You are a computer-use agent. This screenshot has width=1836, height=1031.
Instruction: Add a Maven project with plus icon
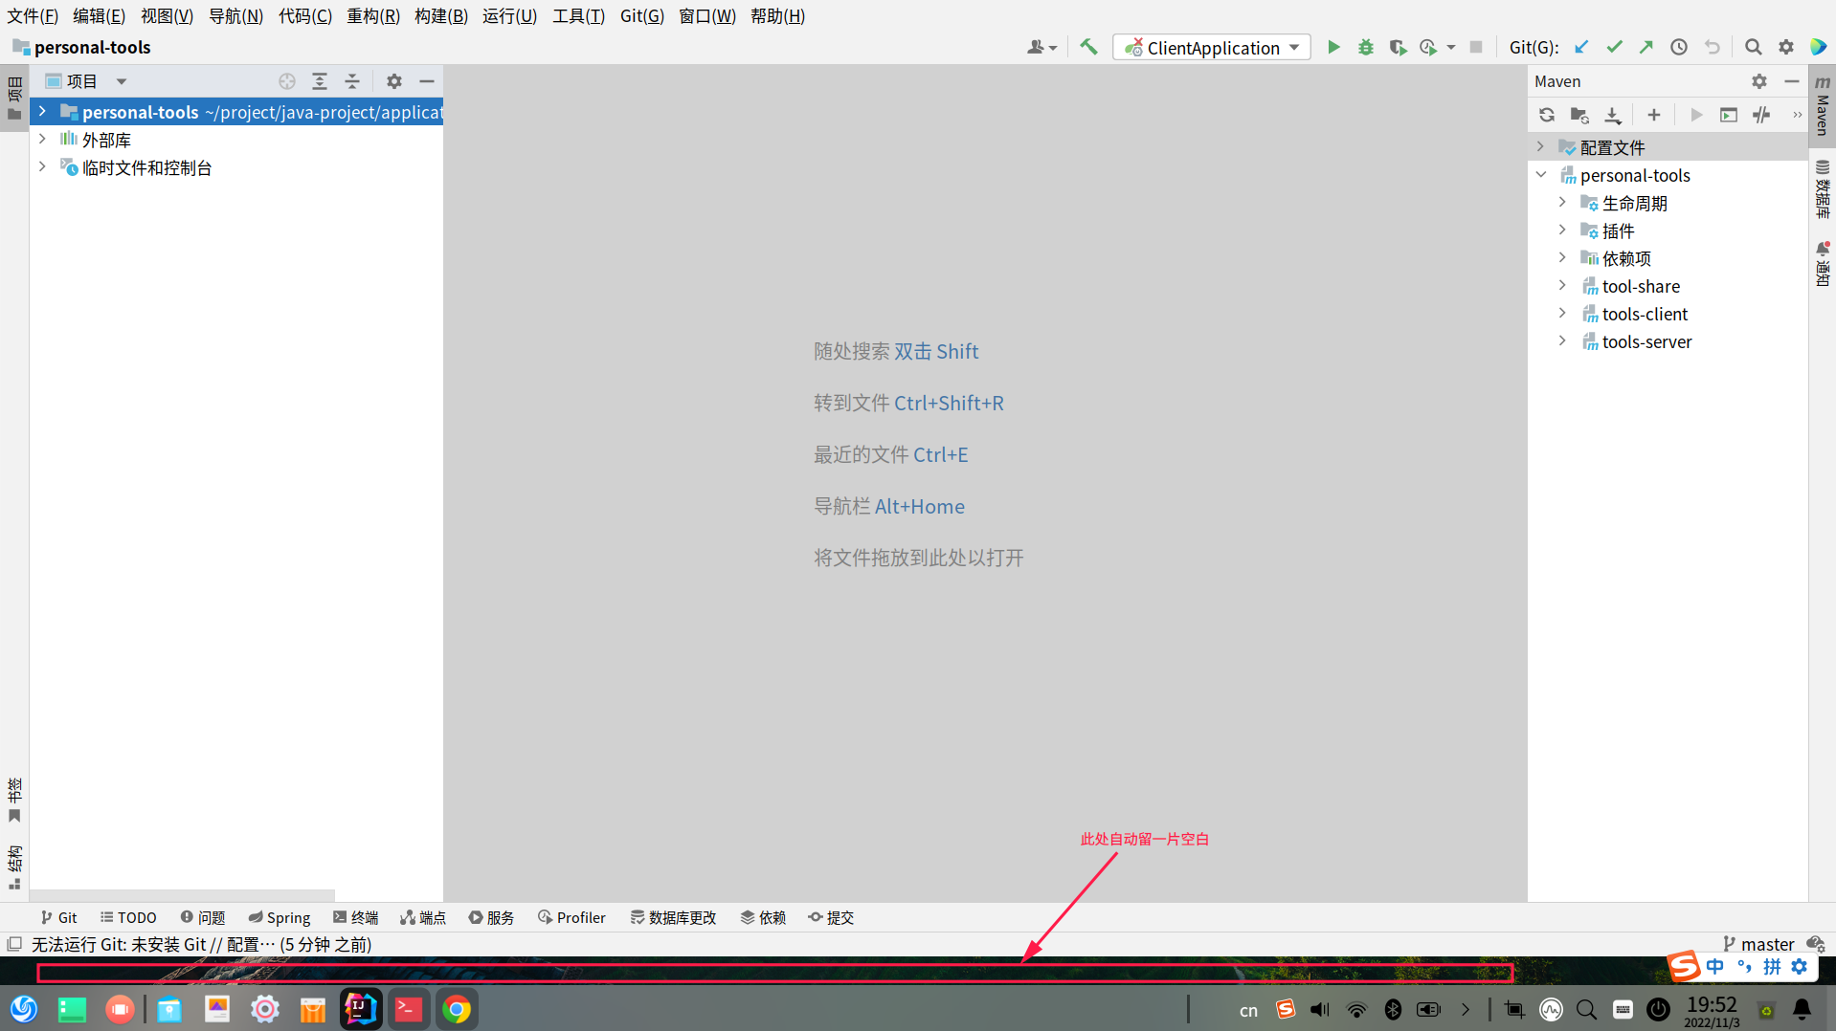1654,115
